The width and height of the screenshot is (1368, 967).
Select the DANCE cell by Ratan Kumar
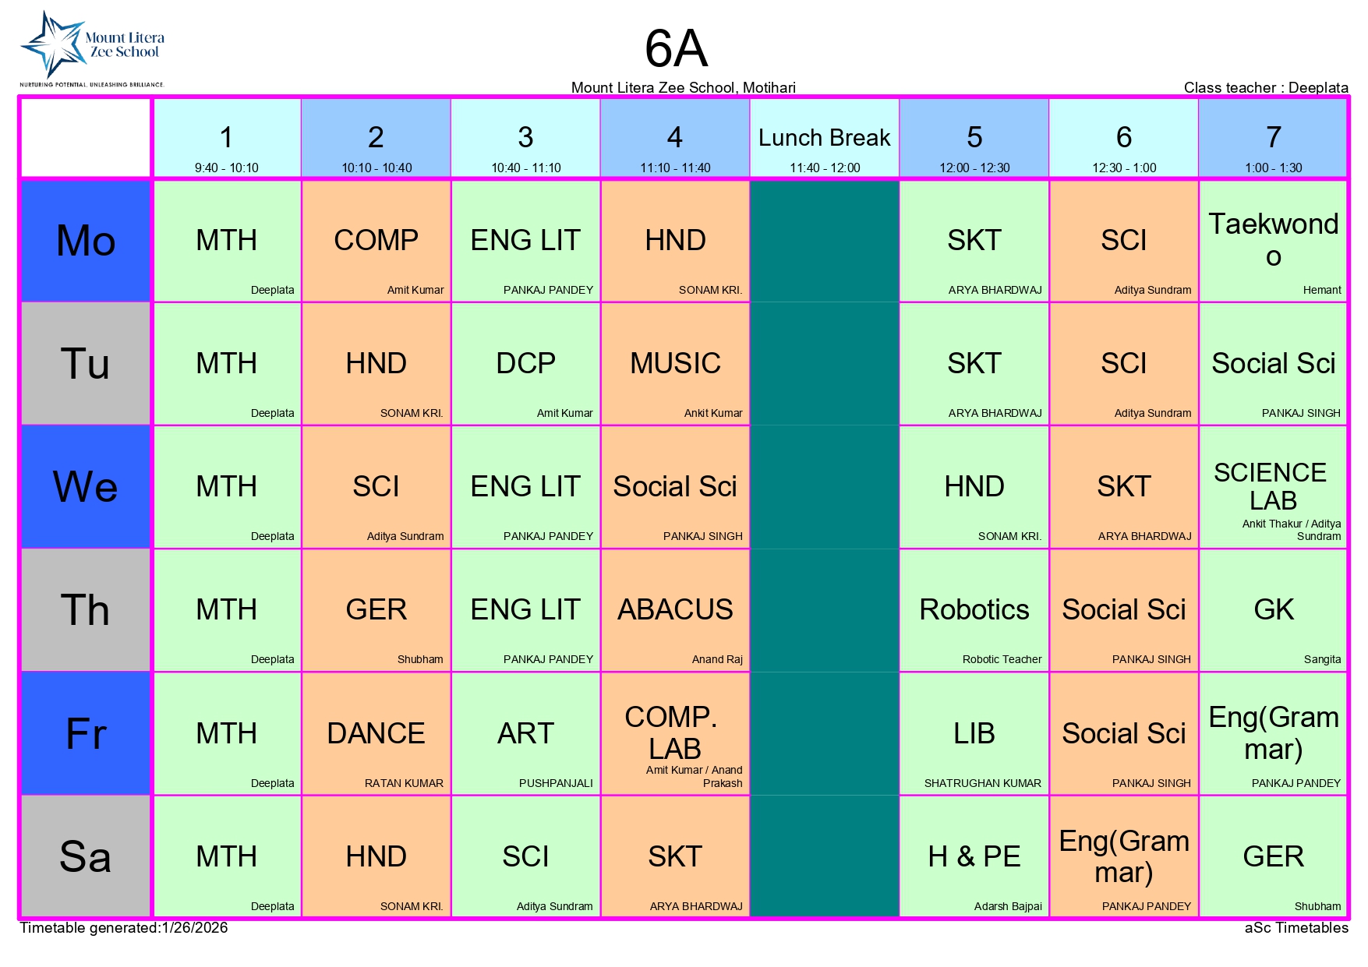coord(376,733)
